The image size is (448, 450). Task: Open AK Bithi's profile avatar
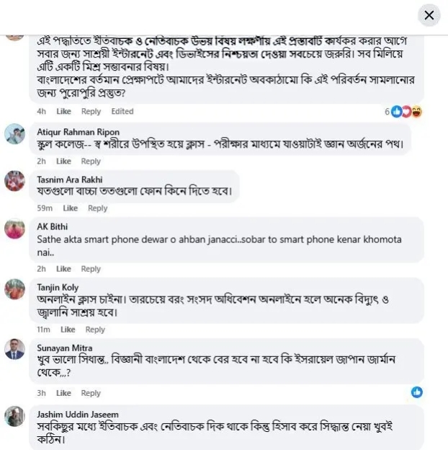click(15, 229)
